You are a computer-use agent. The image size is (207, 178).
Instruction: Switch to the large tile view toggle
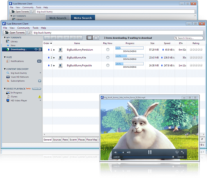point(96,38)
